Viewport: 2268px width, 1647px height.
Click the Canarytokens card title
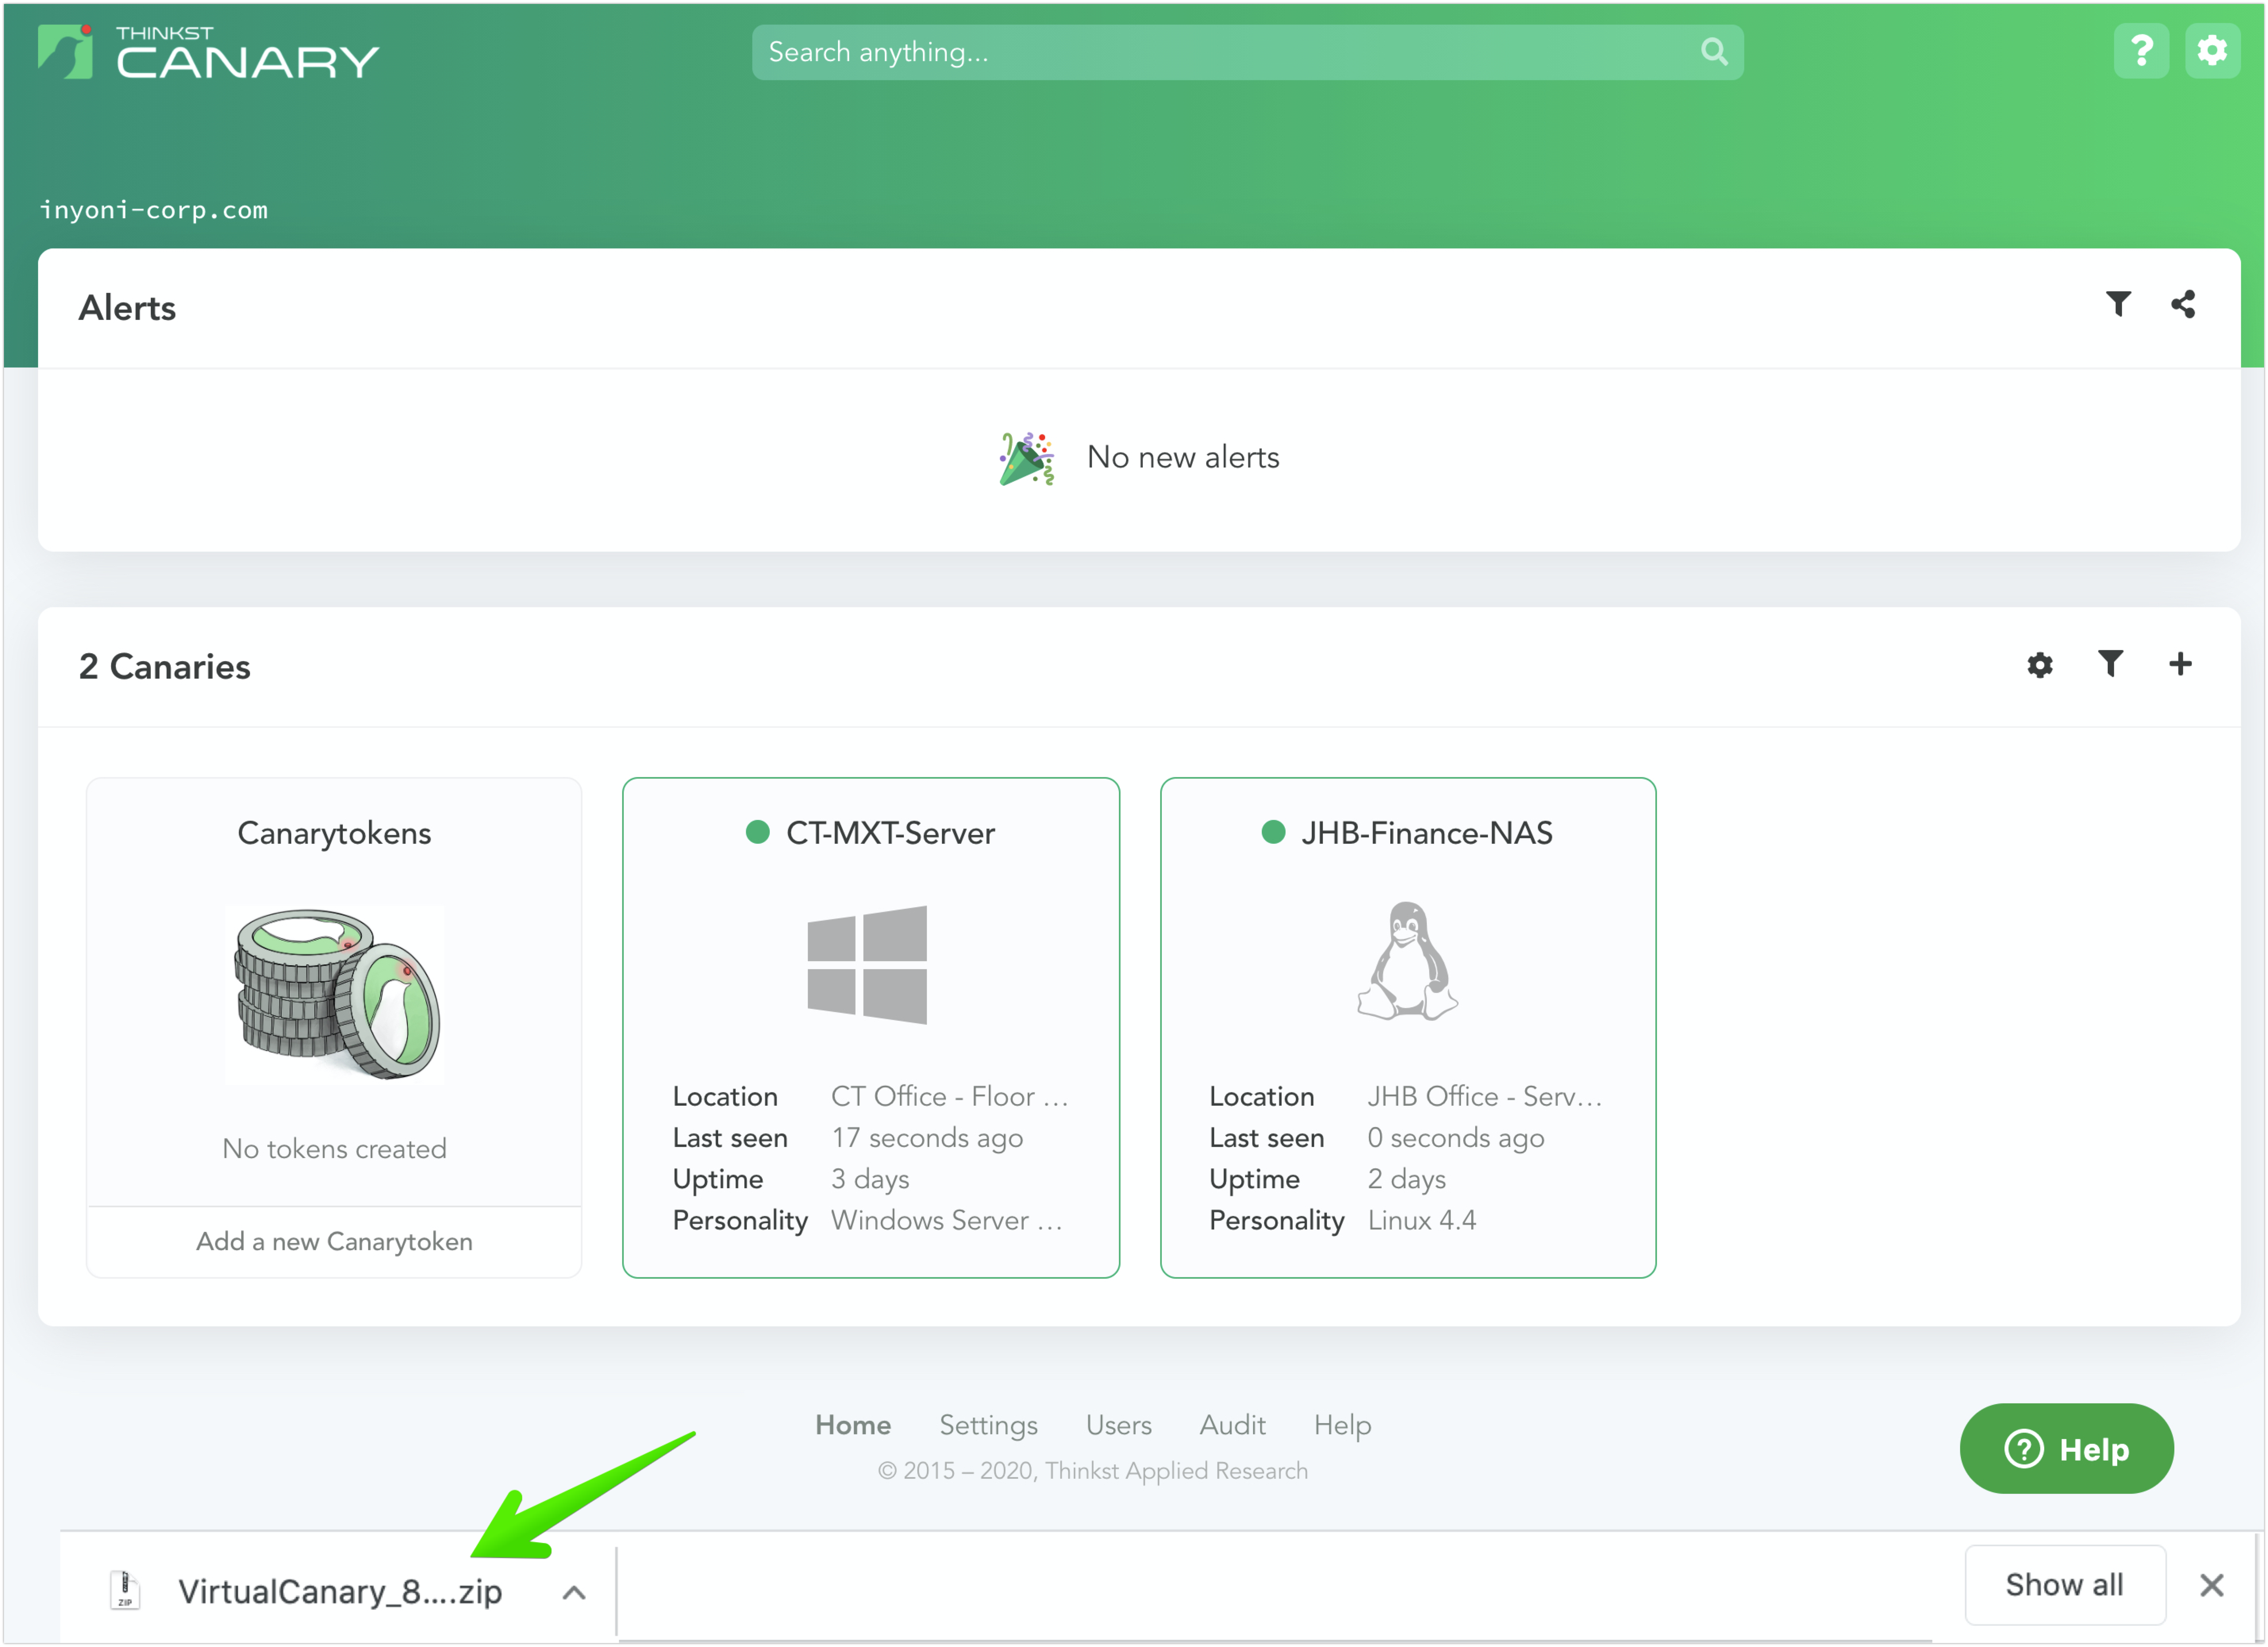coord(334,833)
